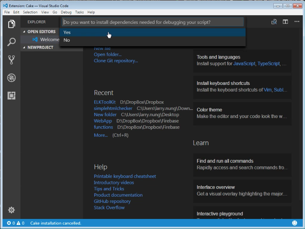Click the Clone Git repository link
The width and height of the screenshot is (305, 229).
(x=116, y=61)
